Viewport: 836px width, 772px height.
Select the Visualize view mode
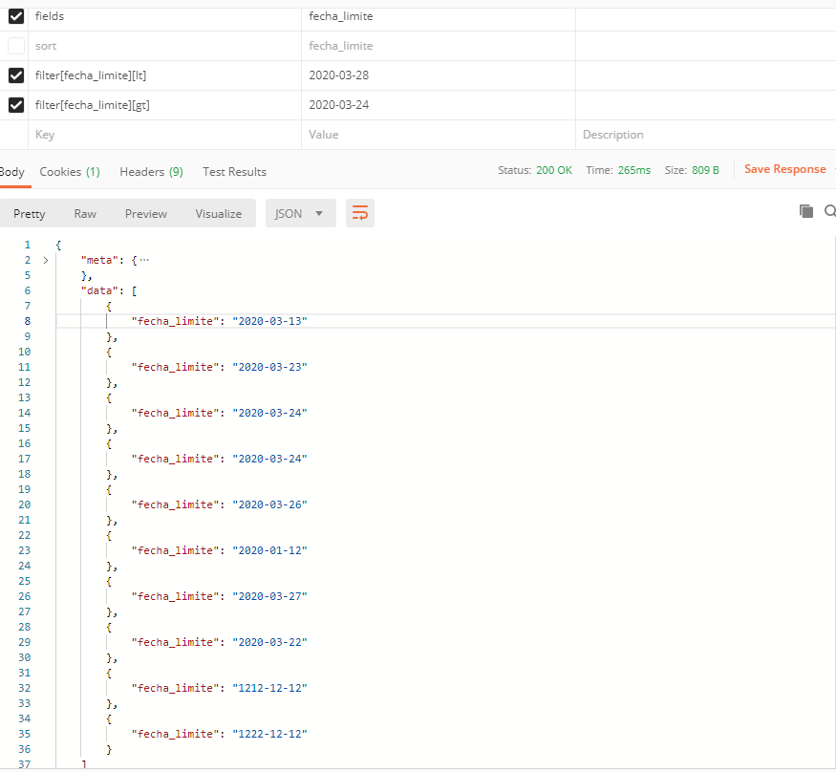pos(219,213)
